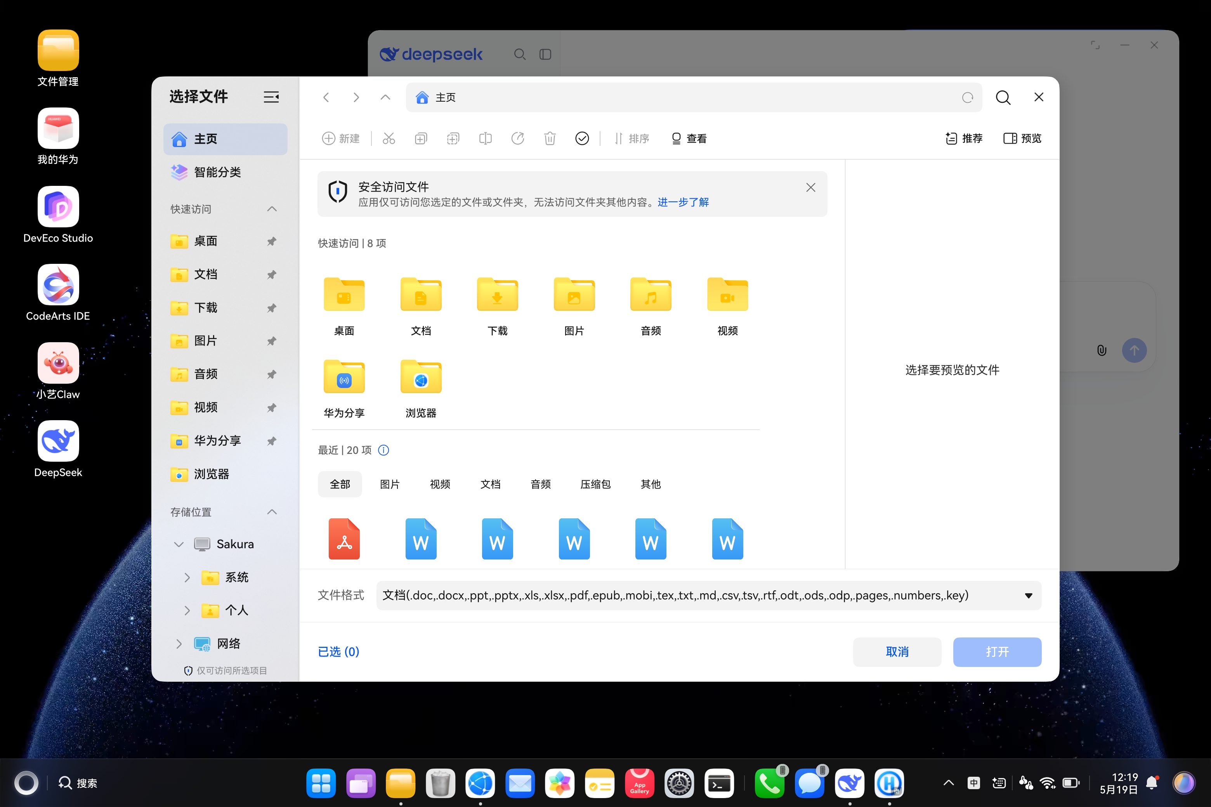The width and height of the screenshot is (1211, 807).
Task: Click the rename icon in toolbar
Action: pos(486,139)
